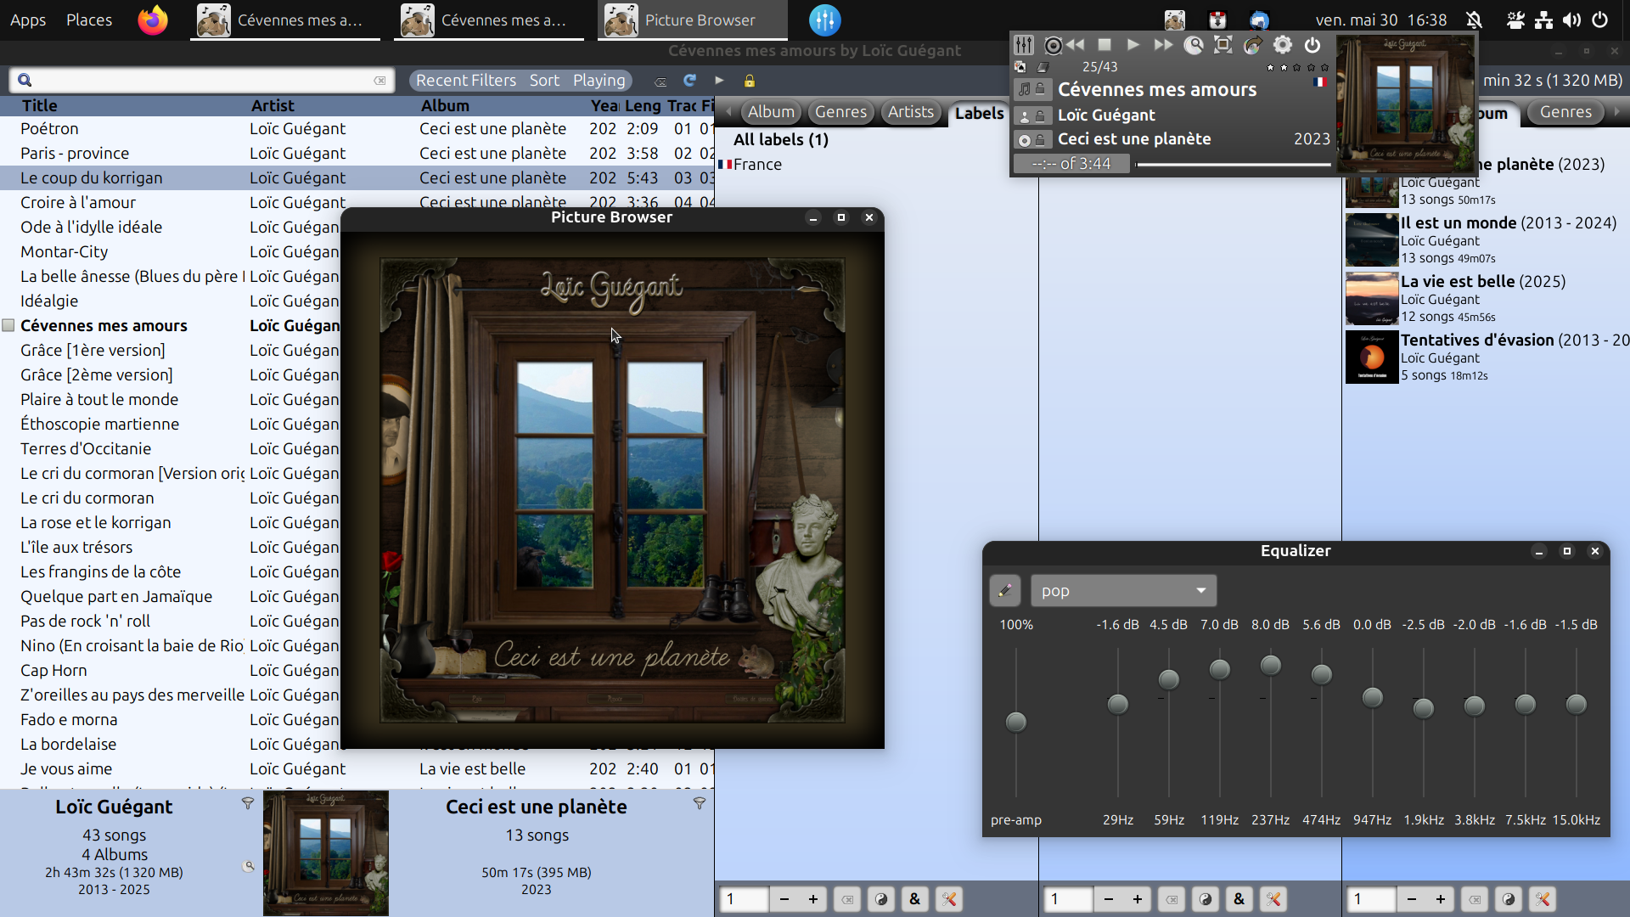Toggle the lock beside the album name
Screen dimensions: 1630x917
pyautogui.click(x=1040, y=139)
